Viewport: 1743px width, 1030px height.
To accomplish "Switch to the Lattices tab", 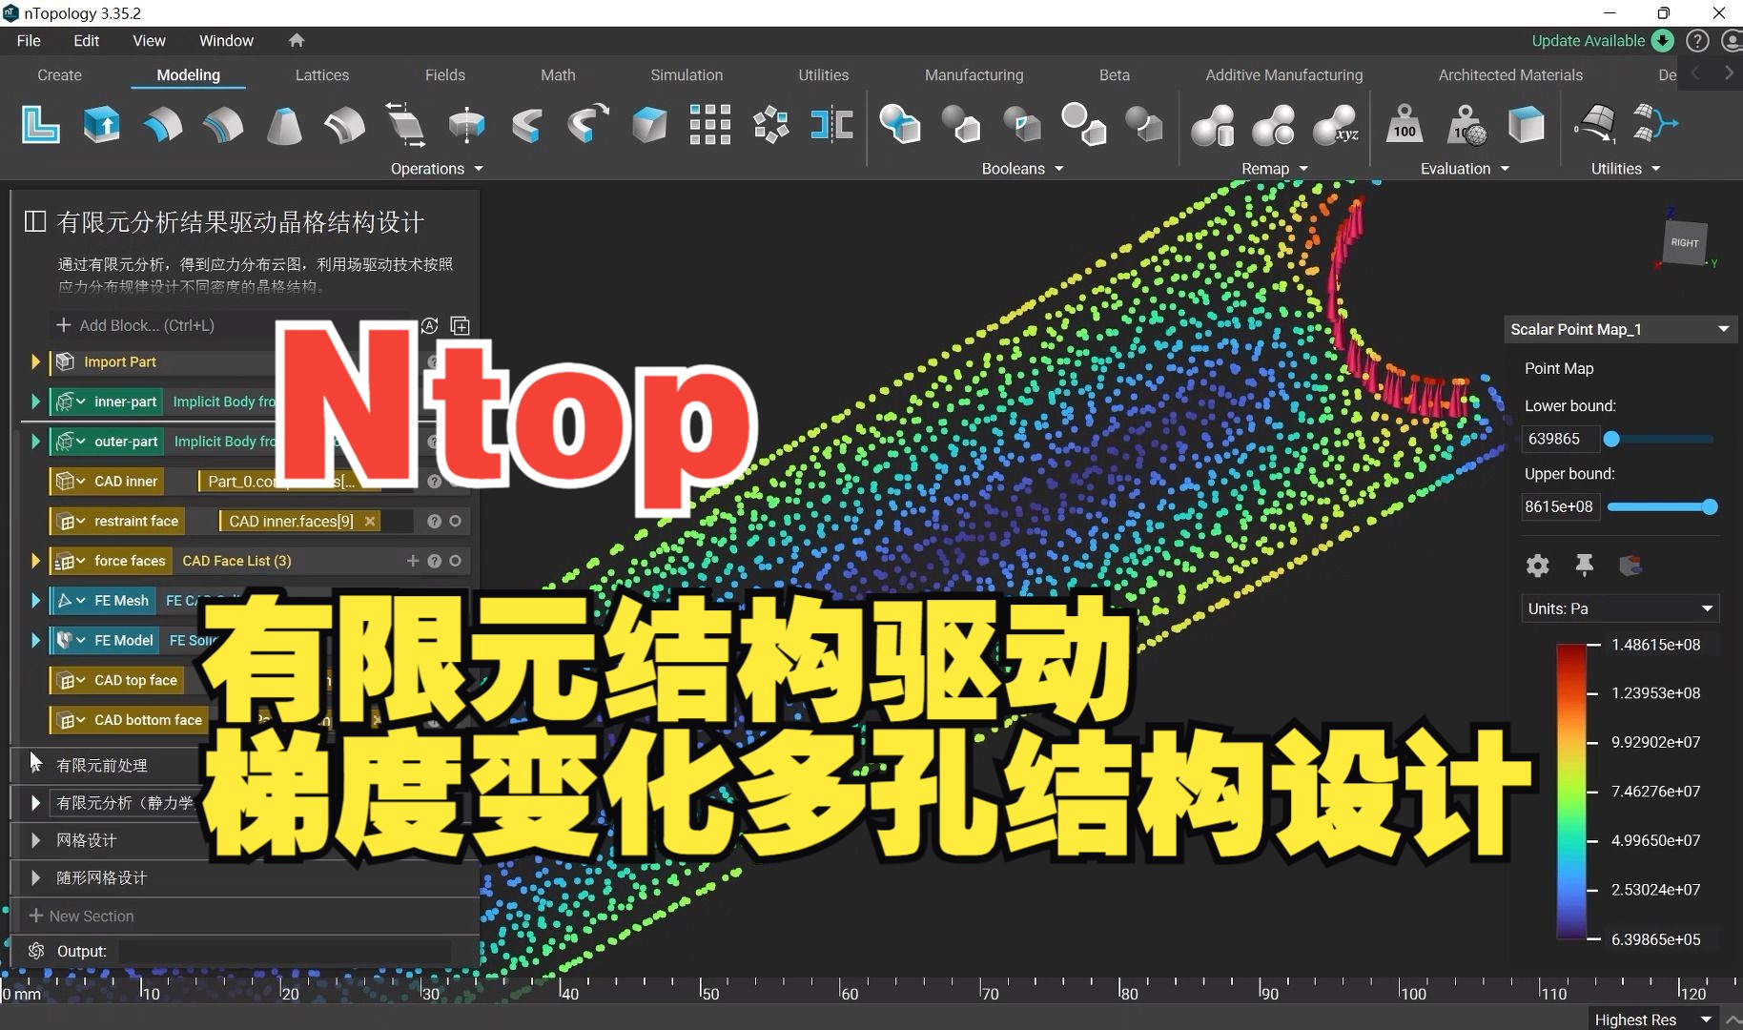I will coord(322,74).
